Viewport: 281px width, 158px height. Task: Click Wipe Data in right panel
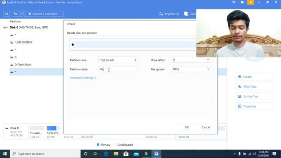coord(254,86)
